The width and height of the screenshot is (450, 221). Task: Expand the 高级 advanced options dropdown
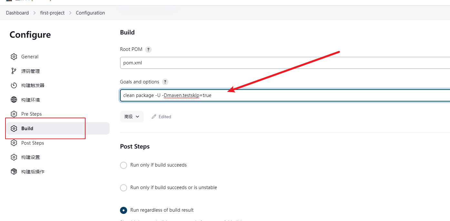click(x=132, y=117)
